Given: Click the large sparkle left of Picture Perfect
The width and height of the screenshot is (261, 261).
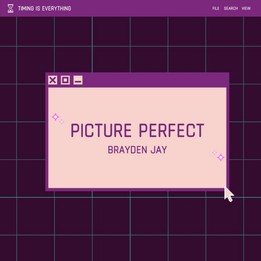Looking at the screenshot, I should pos(55,117).
